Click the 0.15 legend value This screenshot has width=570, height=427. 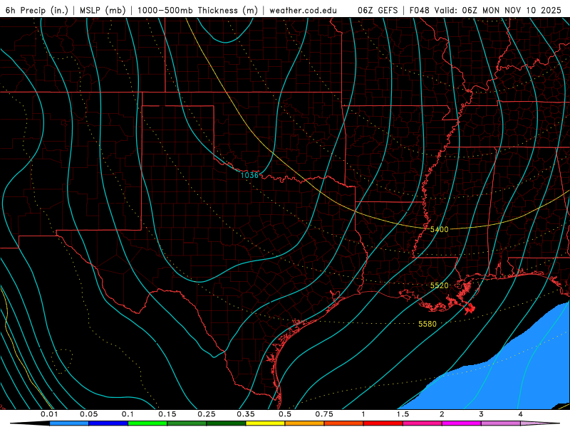pyautogui.click(x=167, y=414)
